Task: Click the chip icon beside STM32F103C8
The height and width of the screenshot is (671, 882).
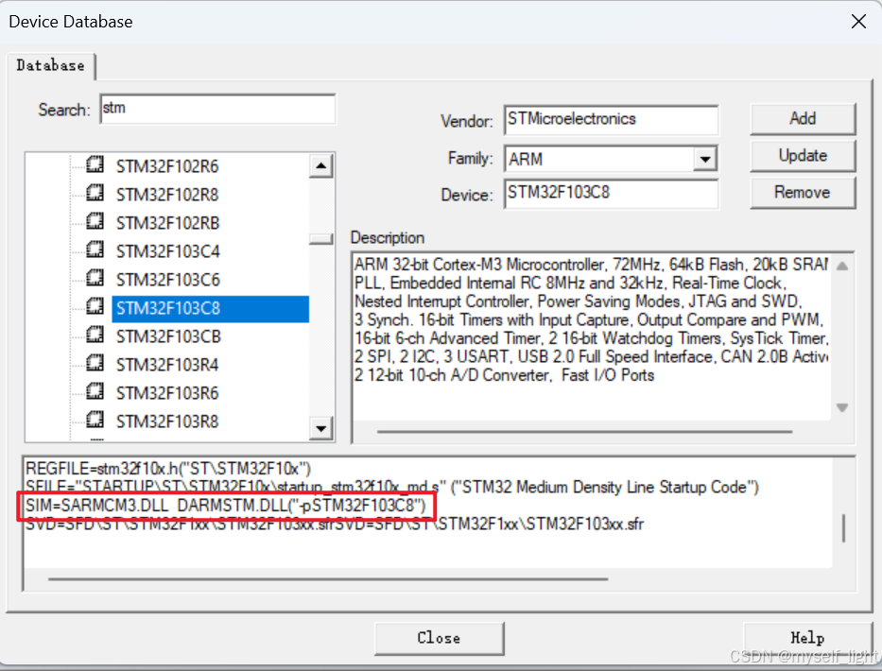Action: point(95,306)
